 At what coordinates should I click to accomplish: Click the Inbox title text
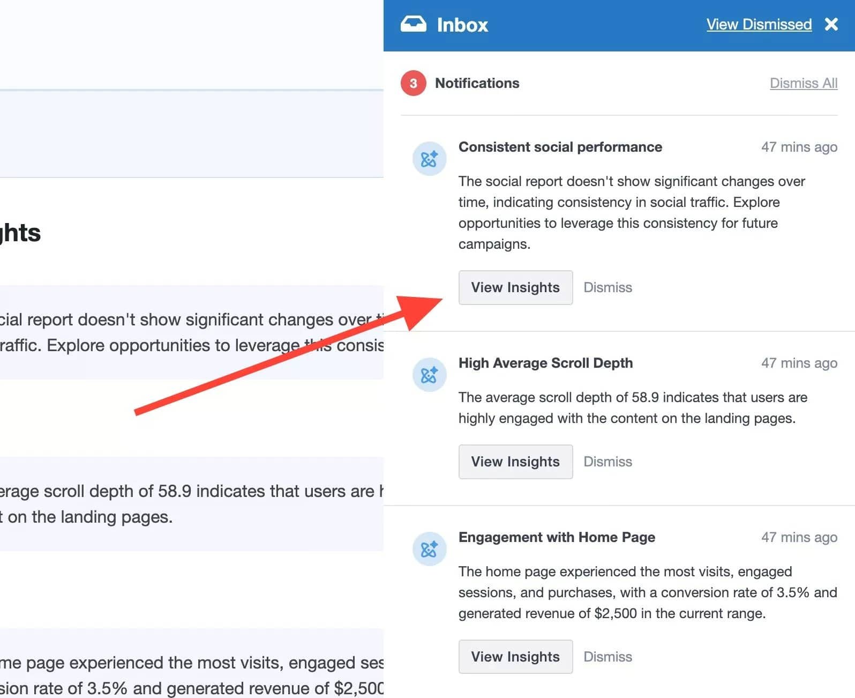pyautogui.click(x=462, y=25)
